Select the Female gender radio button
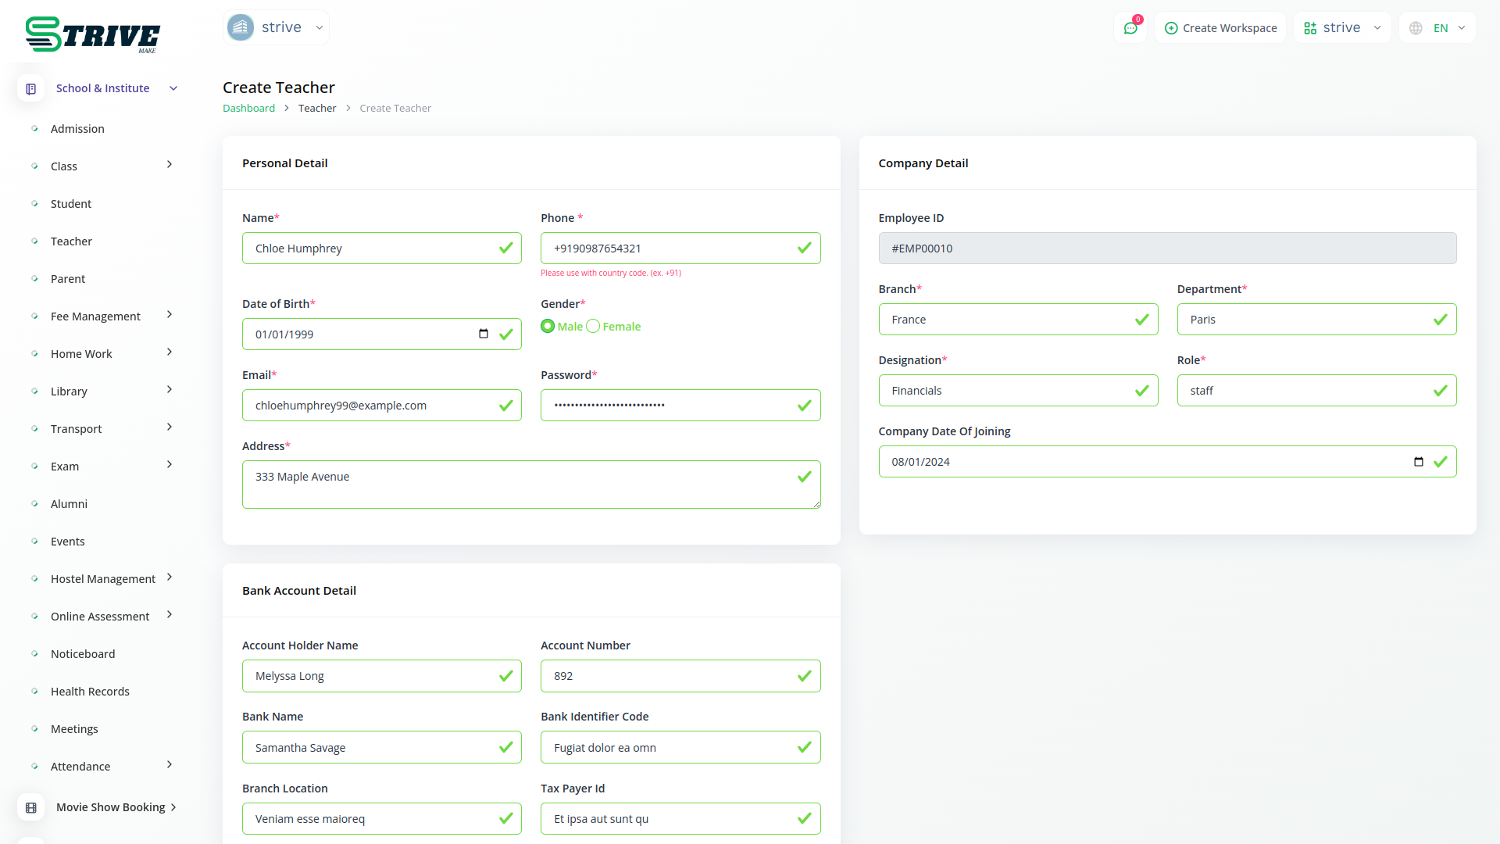The width and height of the screenshot is (1500, 844). [593, 326]
